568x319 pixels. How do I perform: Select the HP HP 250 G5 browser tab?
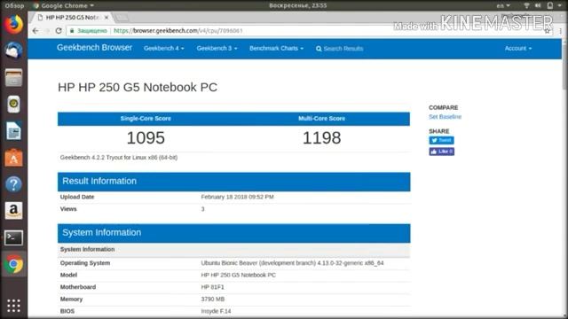click(72, 17)
